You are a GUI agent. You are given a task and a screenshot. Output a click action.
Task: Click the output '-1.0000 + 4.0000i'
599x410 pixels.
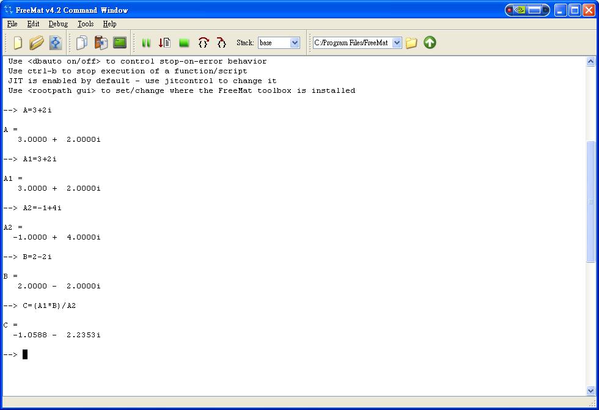56,238
